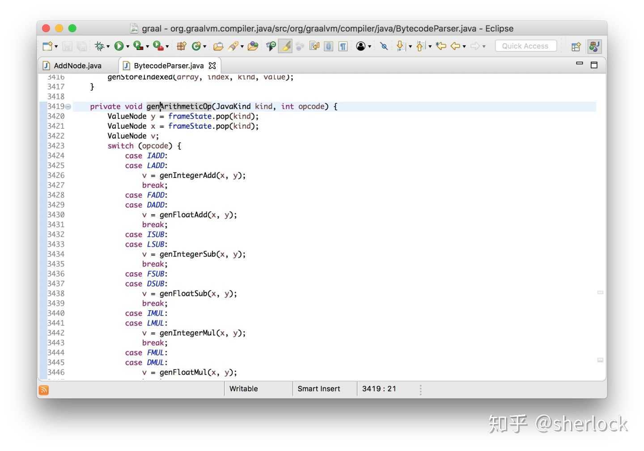Image resolution: width=644 pixels, height=451 pixels.
Task: Click the Quick Access search field
Action: (525, 46)
